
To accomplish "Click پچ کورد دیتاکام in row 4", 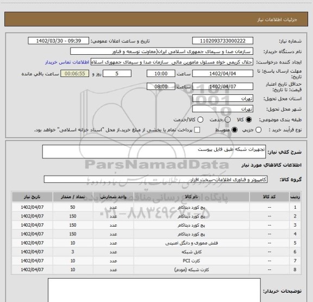I will point(191,234).
